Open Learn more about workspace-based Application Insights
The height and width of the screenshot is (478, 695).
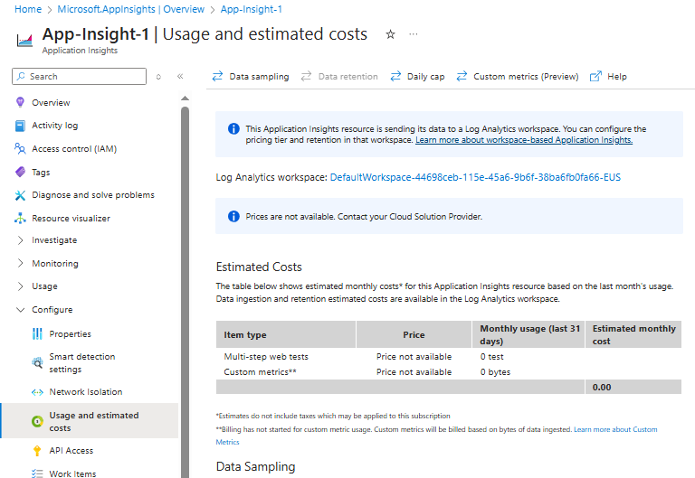(x=524, y=140)
